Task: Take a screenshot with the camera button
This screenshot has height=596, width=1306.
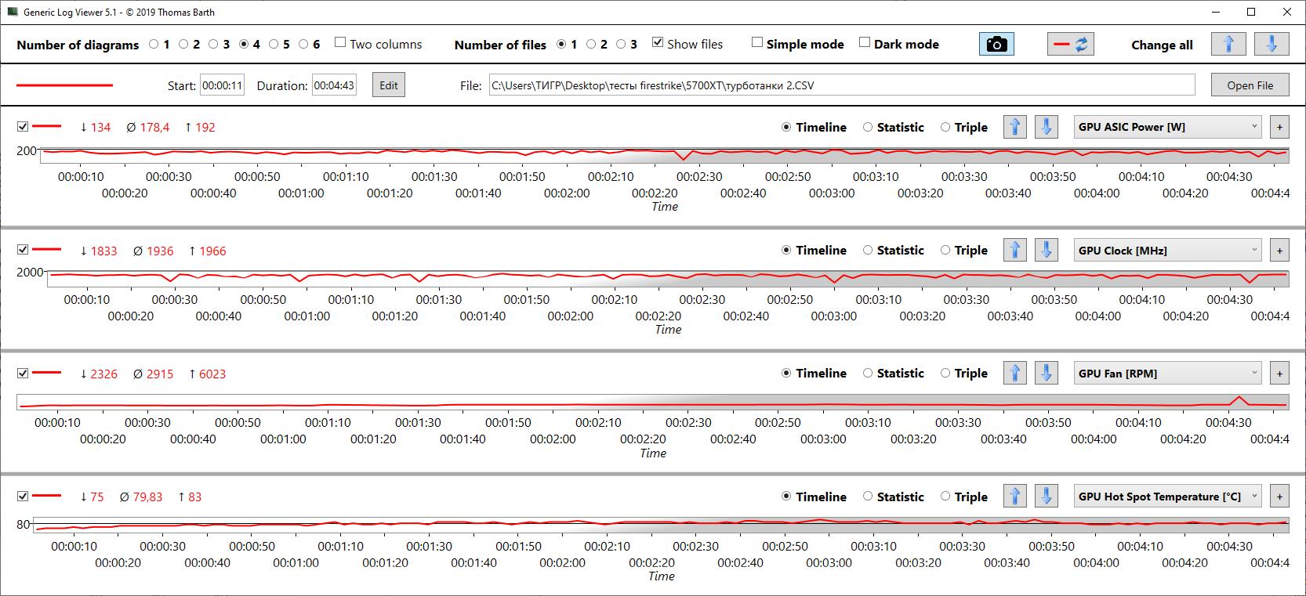Action: pyautogui.click(x=996, y=45)
